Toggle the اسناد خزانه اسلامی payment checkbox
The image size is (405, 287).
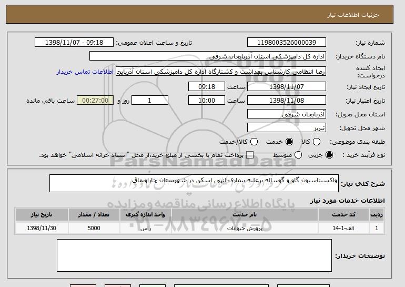249,155
